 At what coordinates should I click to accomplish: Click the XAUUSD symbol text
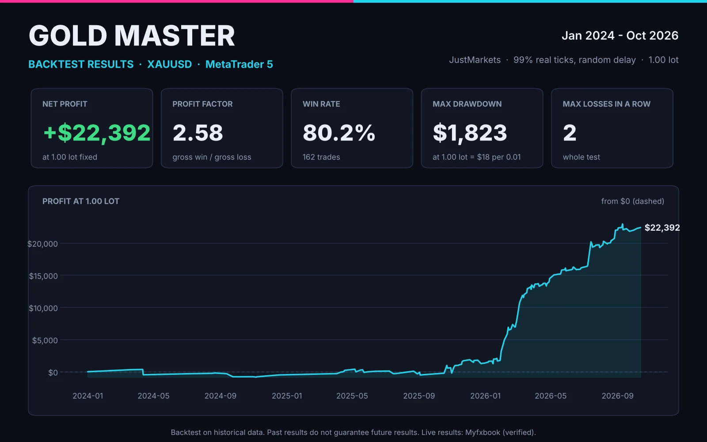[170, 64]
